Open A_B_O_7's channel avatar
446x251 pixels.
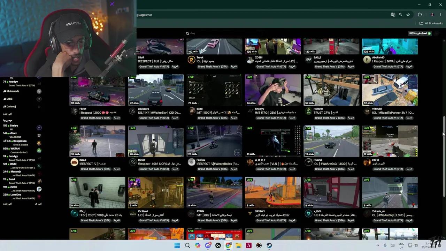point(250,162)
